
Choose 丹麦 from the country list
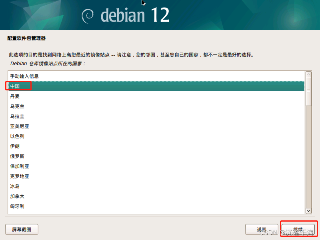[156, 96]
